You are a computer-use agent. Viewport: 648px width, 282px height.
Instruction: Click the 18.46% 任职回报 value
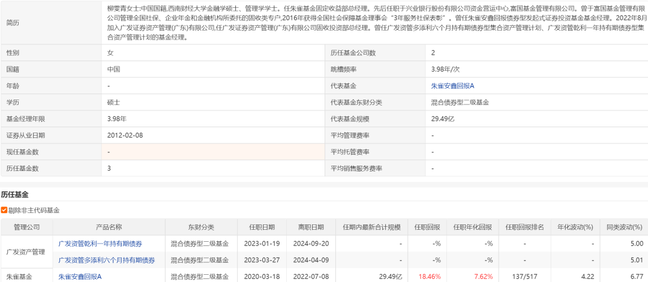coord(430,277)
